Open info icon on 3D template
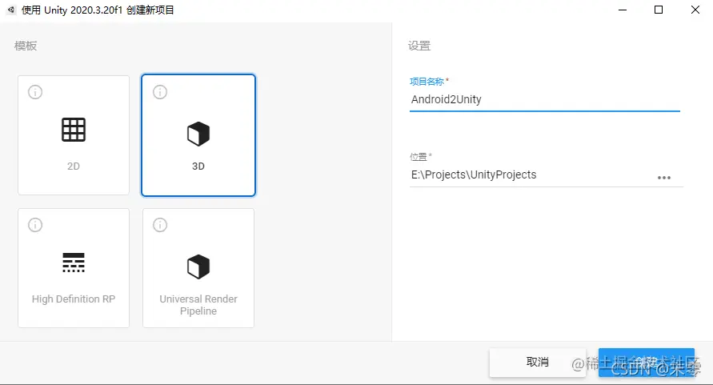 [159, 92]
